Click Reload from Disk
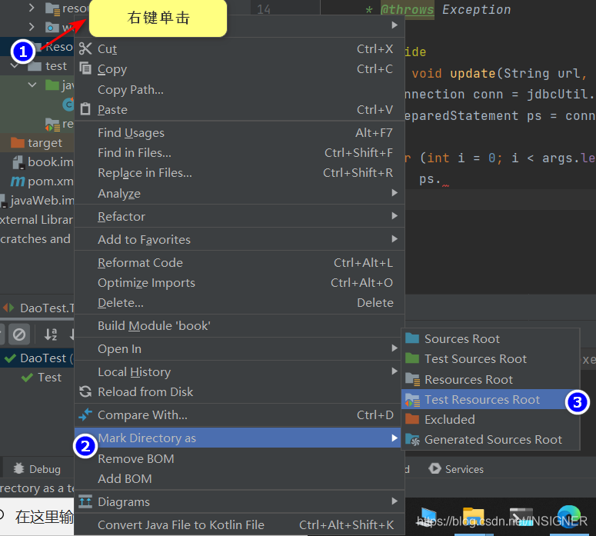This screenshot has height=536, width=596. pos(239,392)
